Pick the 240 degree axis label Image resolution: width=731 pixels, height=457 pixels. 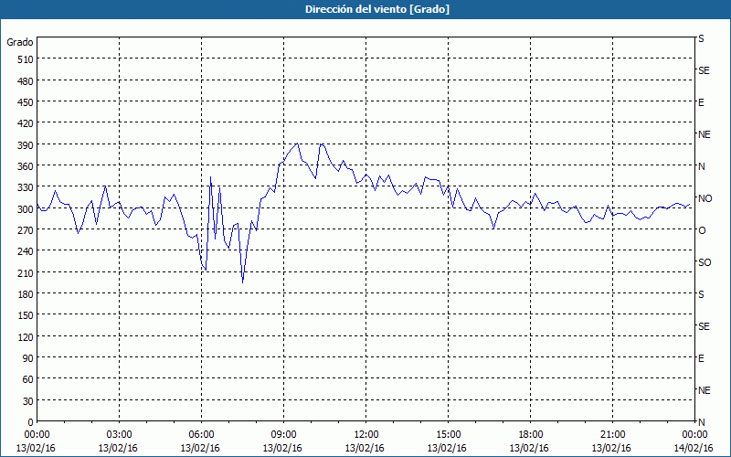26,252
